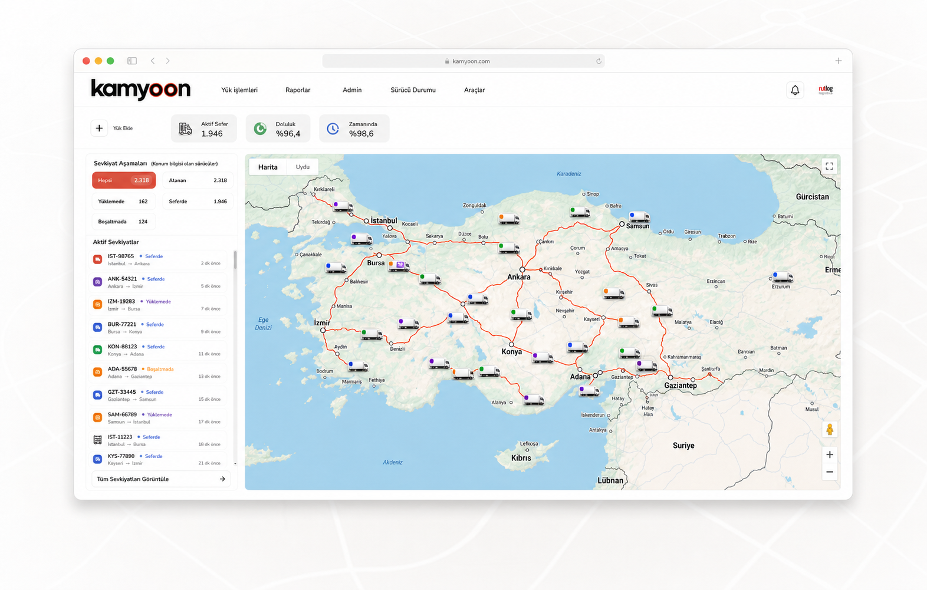Click the active shipments list scrollbar
This screenshot has height=590, width=927.
tap(235, 260)
